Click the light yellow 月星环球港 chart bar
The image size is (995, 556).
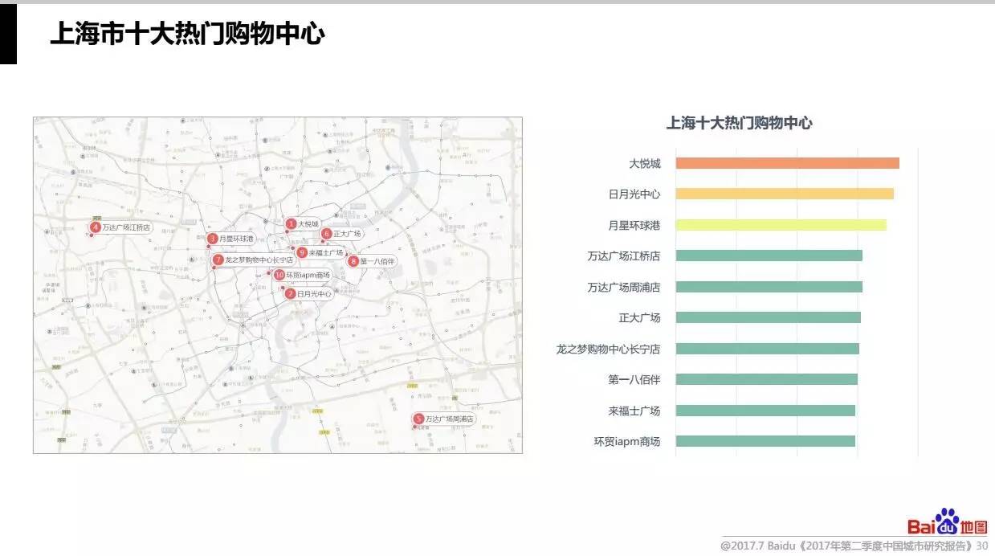pyautogui.click(x=781, y=225)
